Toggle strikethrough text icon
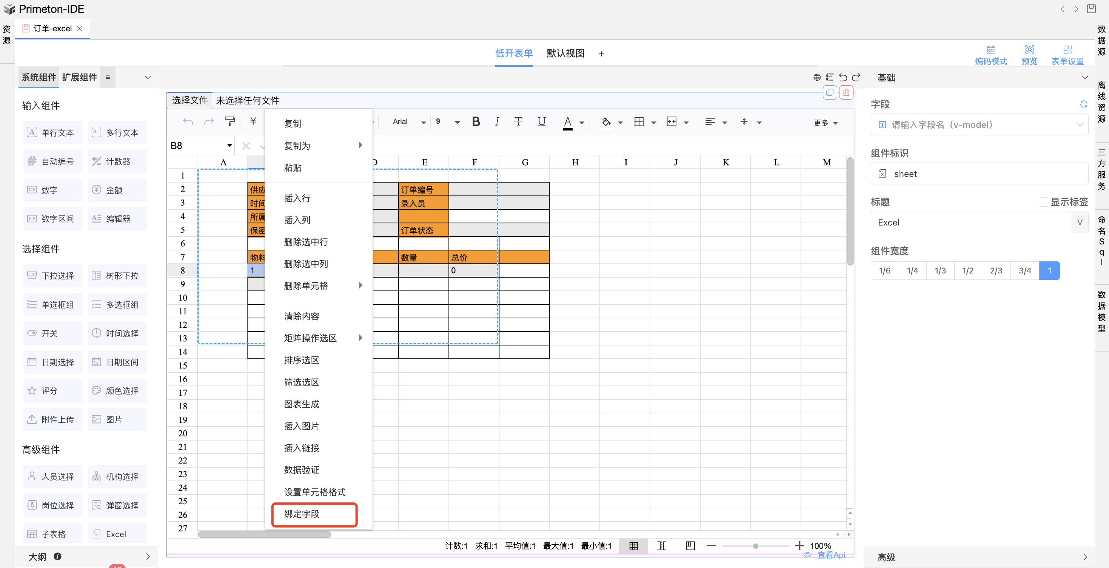1109x568 pixels. pos(518,122)
